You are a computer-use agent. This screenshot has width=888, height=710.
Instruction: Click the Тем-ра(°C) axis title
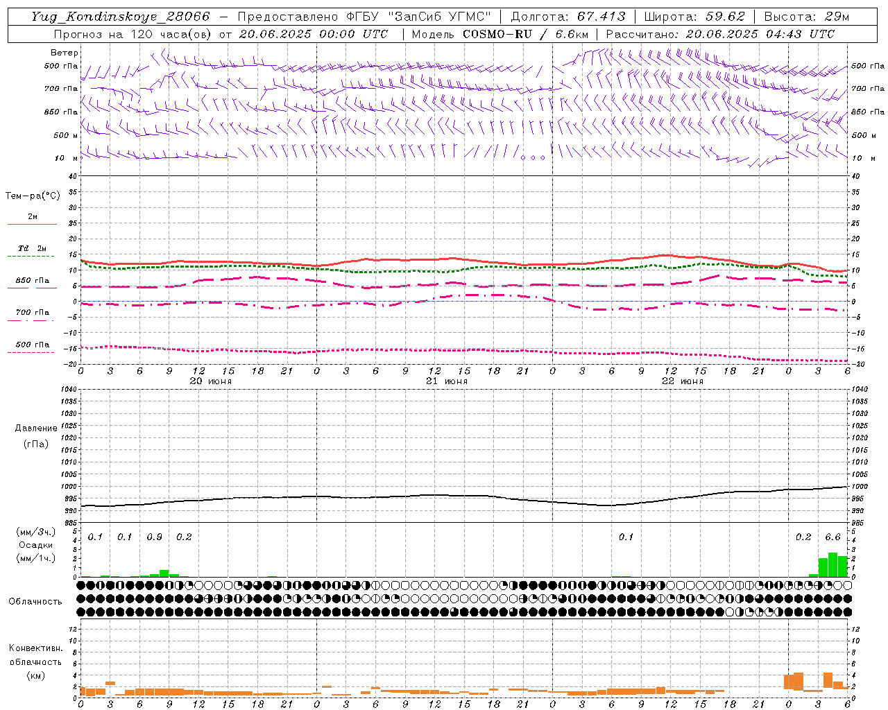[x=33, y=196]
